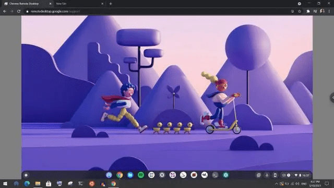The image size is (334, 188).
Task: Open a new browser tab with plus button
Action: click(x=111, y=4)
